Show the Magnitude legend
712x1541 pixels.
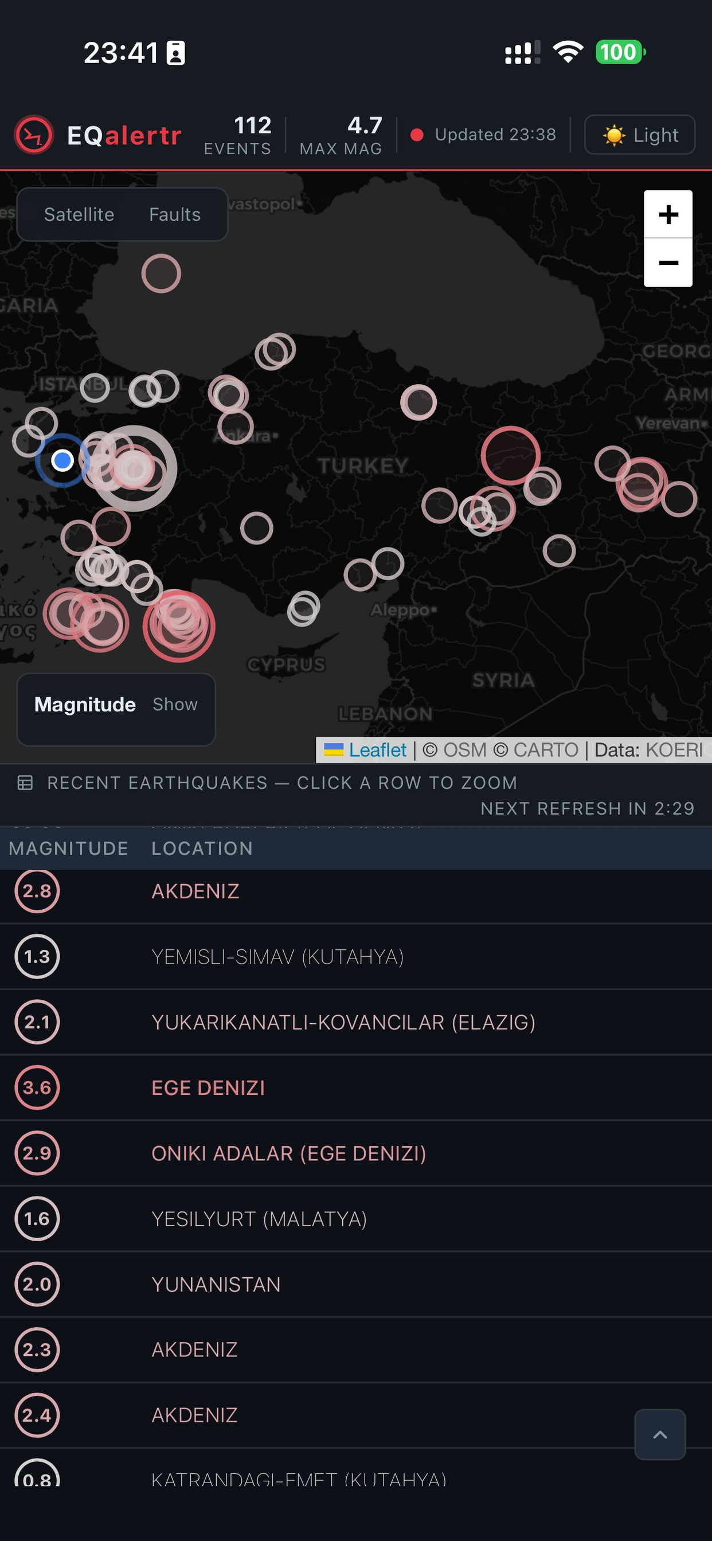(x=175, y=704)
